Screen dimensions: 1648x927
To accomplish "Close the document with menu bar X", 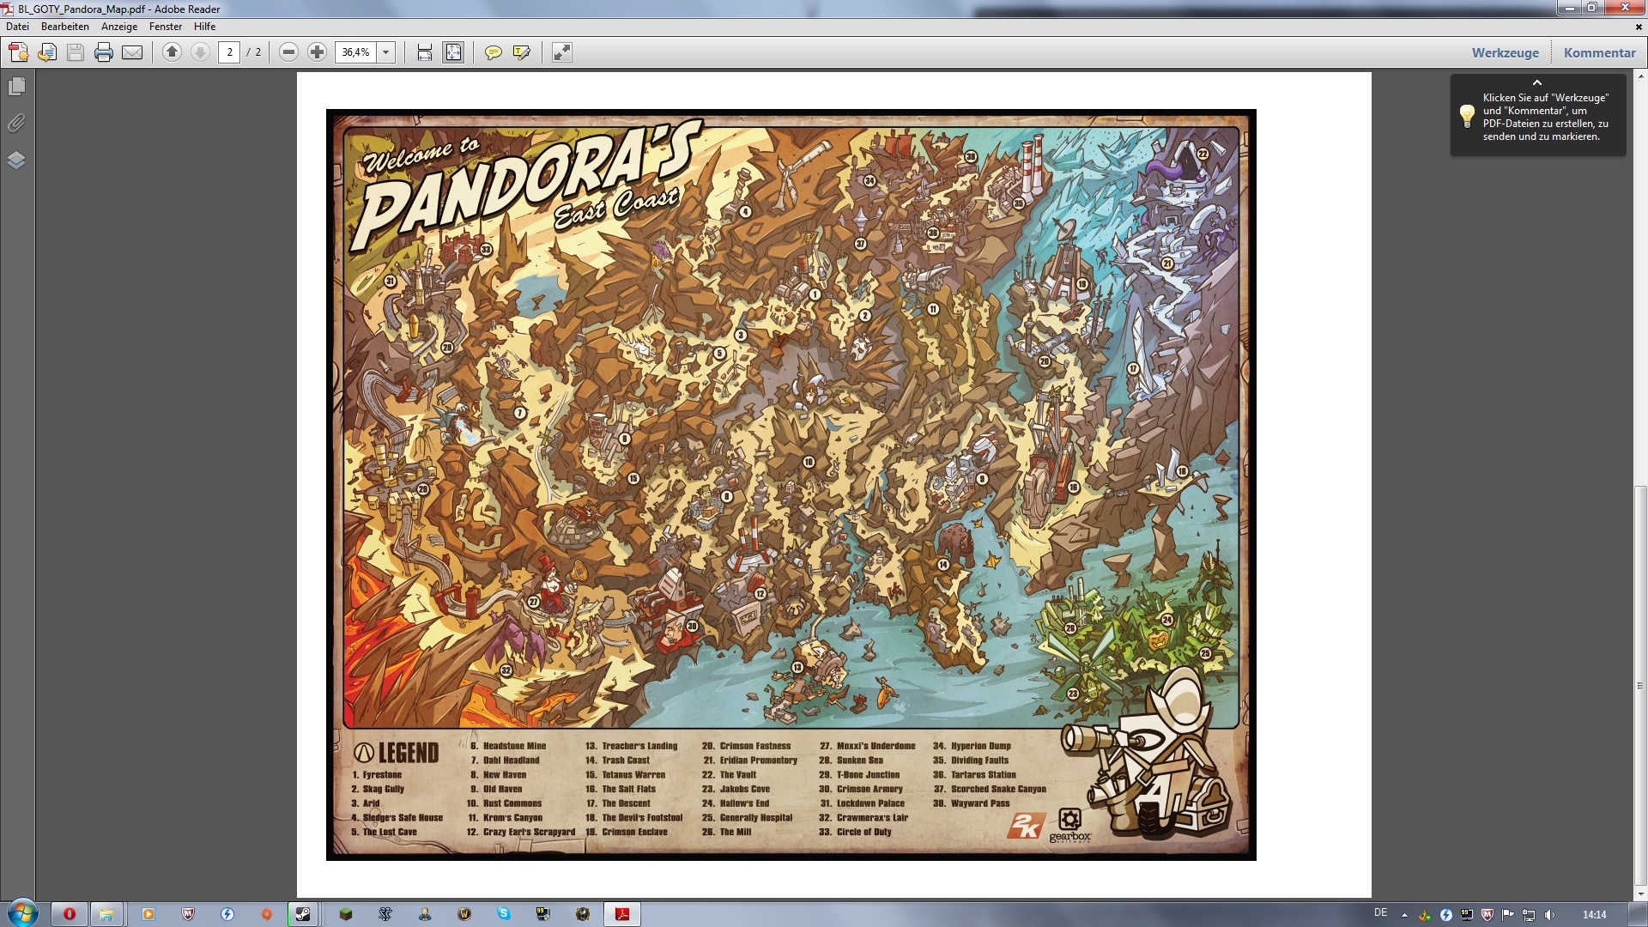I will pyautogui.click(x=1639, y=27).
